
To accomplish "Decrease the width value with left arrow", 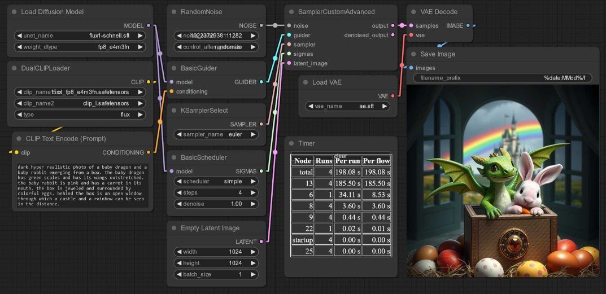I will coord(178,252).
